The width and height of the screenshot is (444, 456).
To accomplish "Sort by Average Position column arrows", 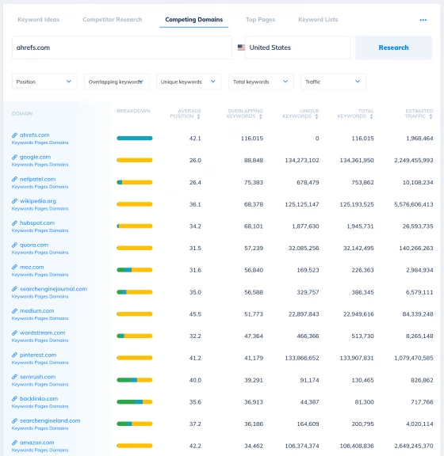I will point(198,116).
